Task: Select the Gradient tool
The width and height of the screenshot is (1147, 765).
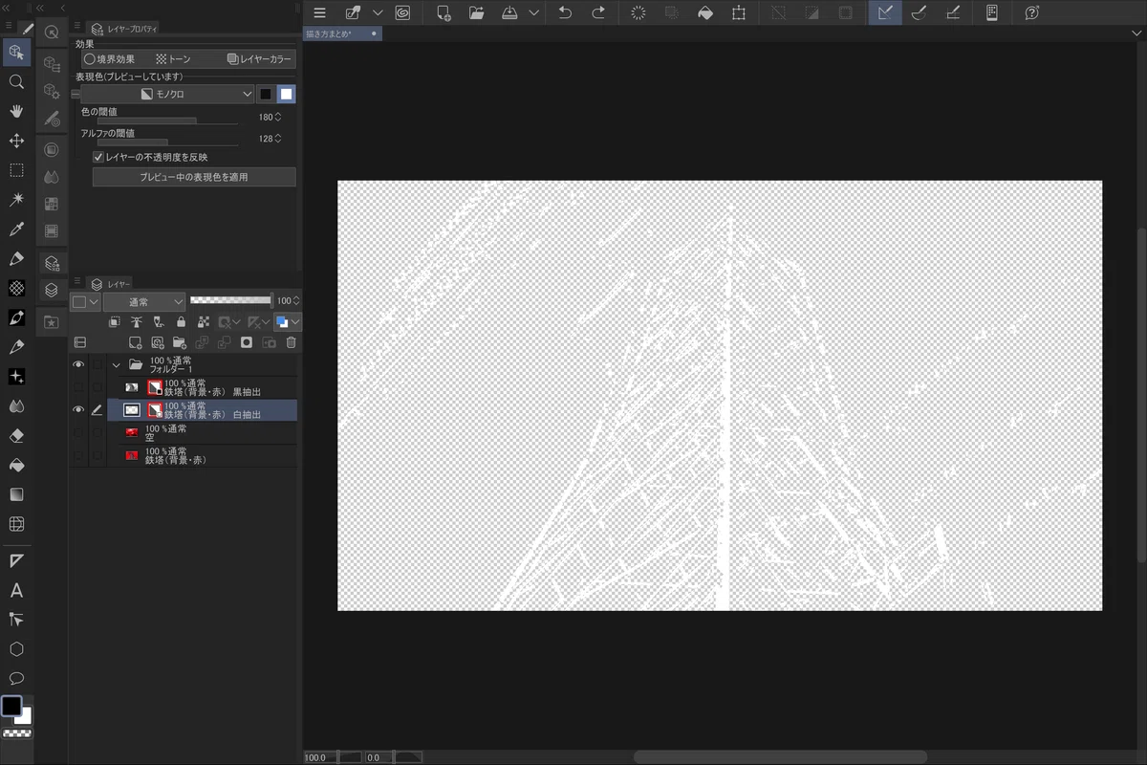Action: point(16,494)
